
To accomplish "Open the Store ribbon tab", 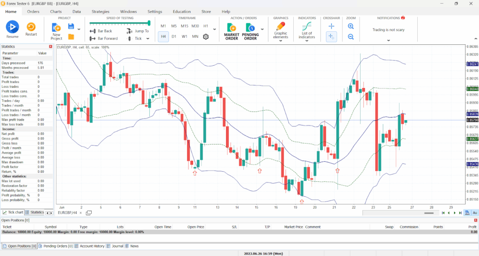I will coord(206,12).
